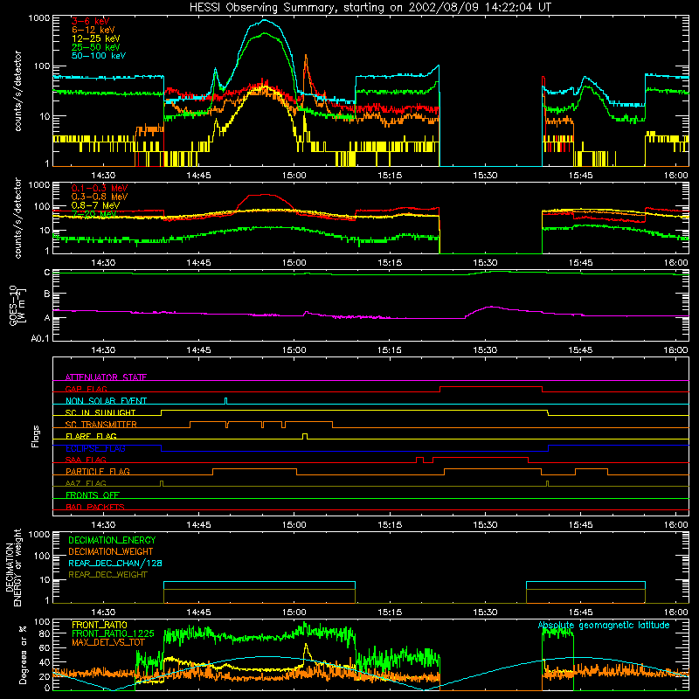Viewport: 699px width, 699px height.
Task: Select the '12-25 keV' legend entry
Action: (x=95, y=38)
